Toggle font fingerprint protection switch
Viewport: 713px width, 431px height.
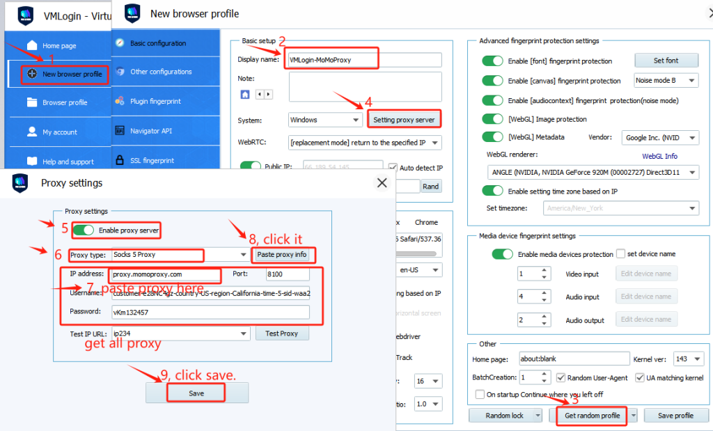492,61
